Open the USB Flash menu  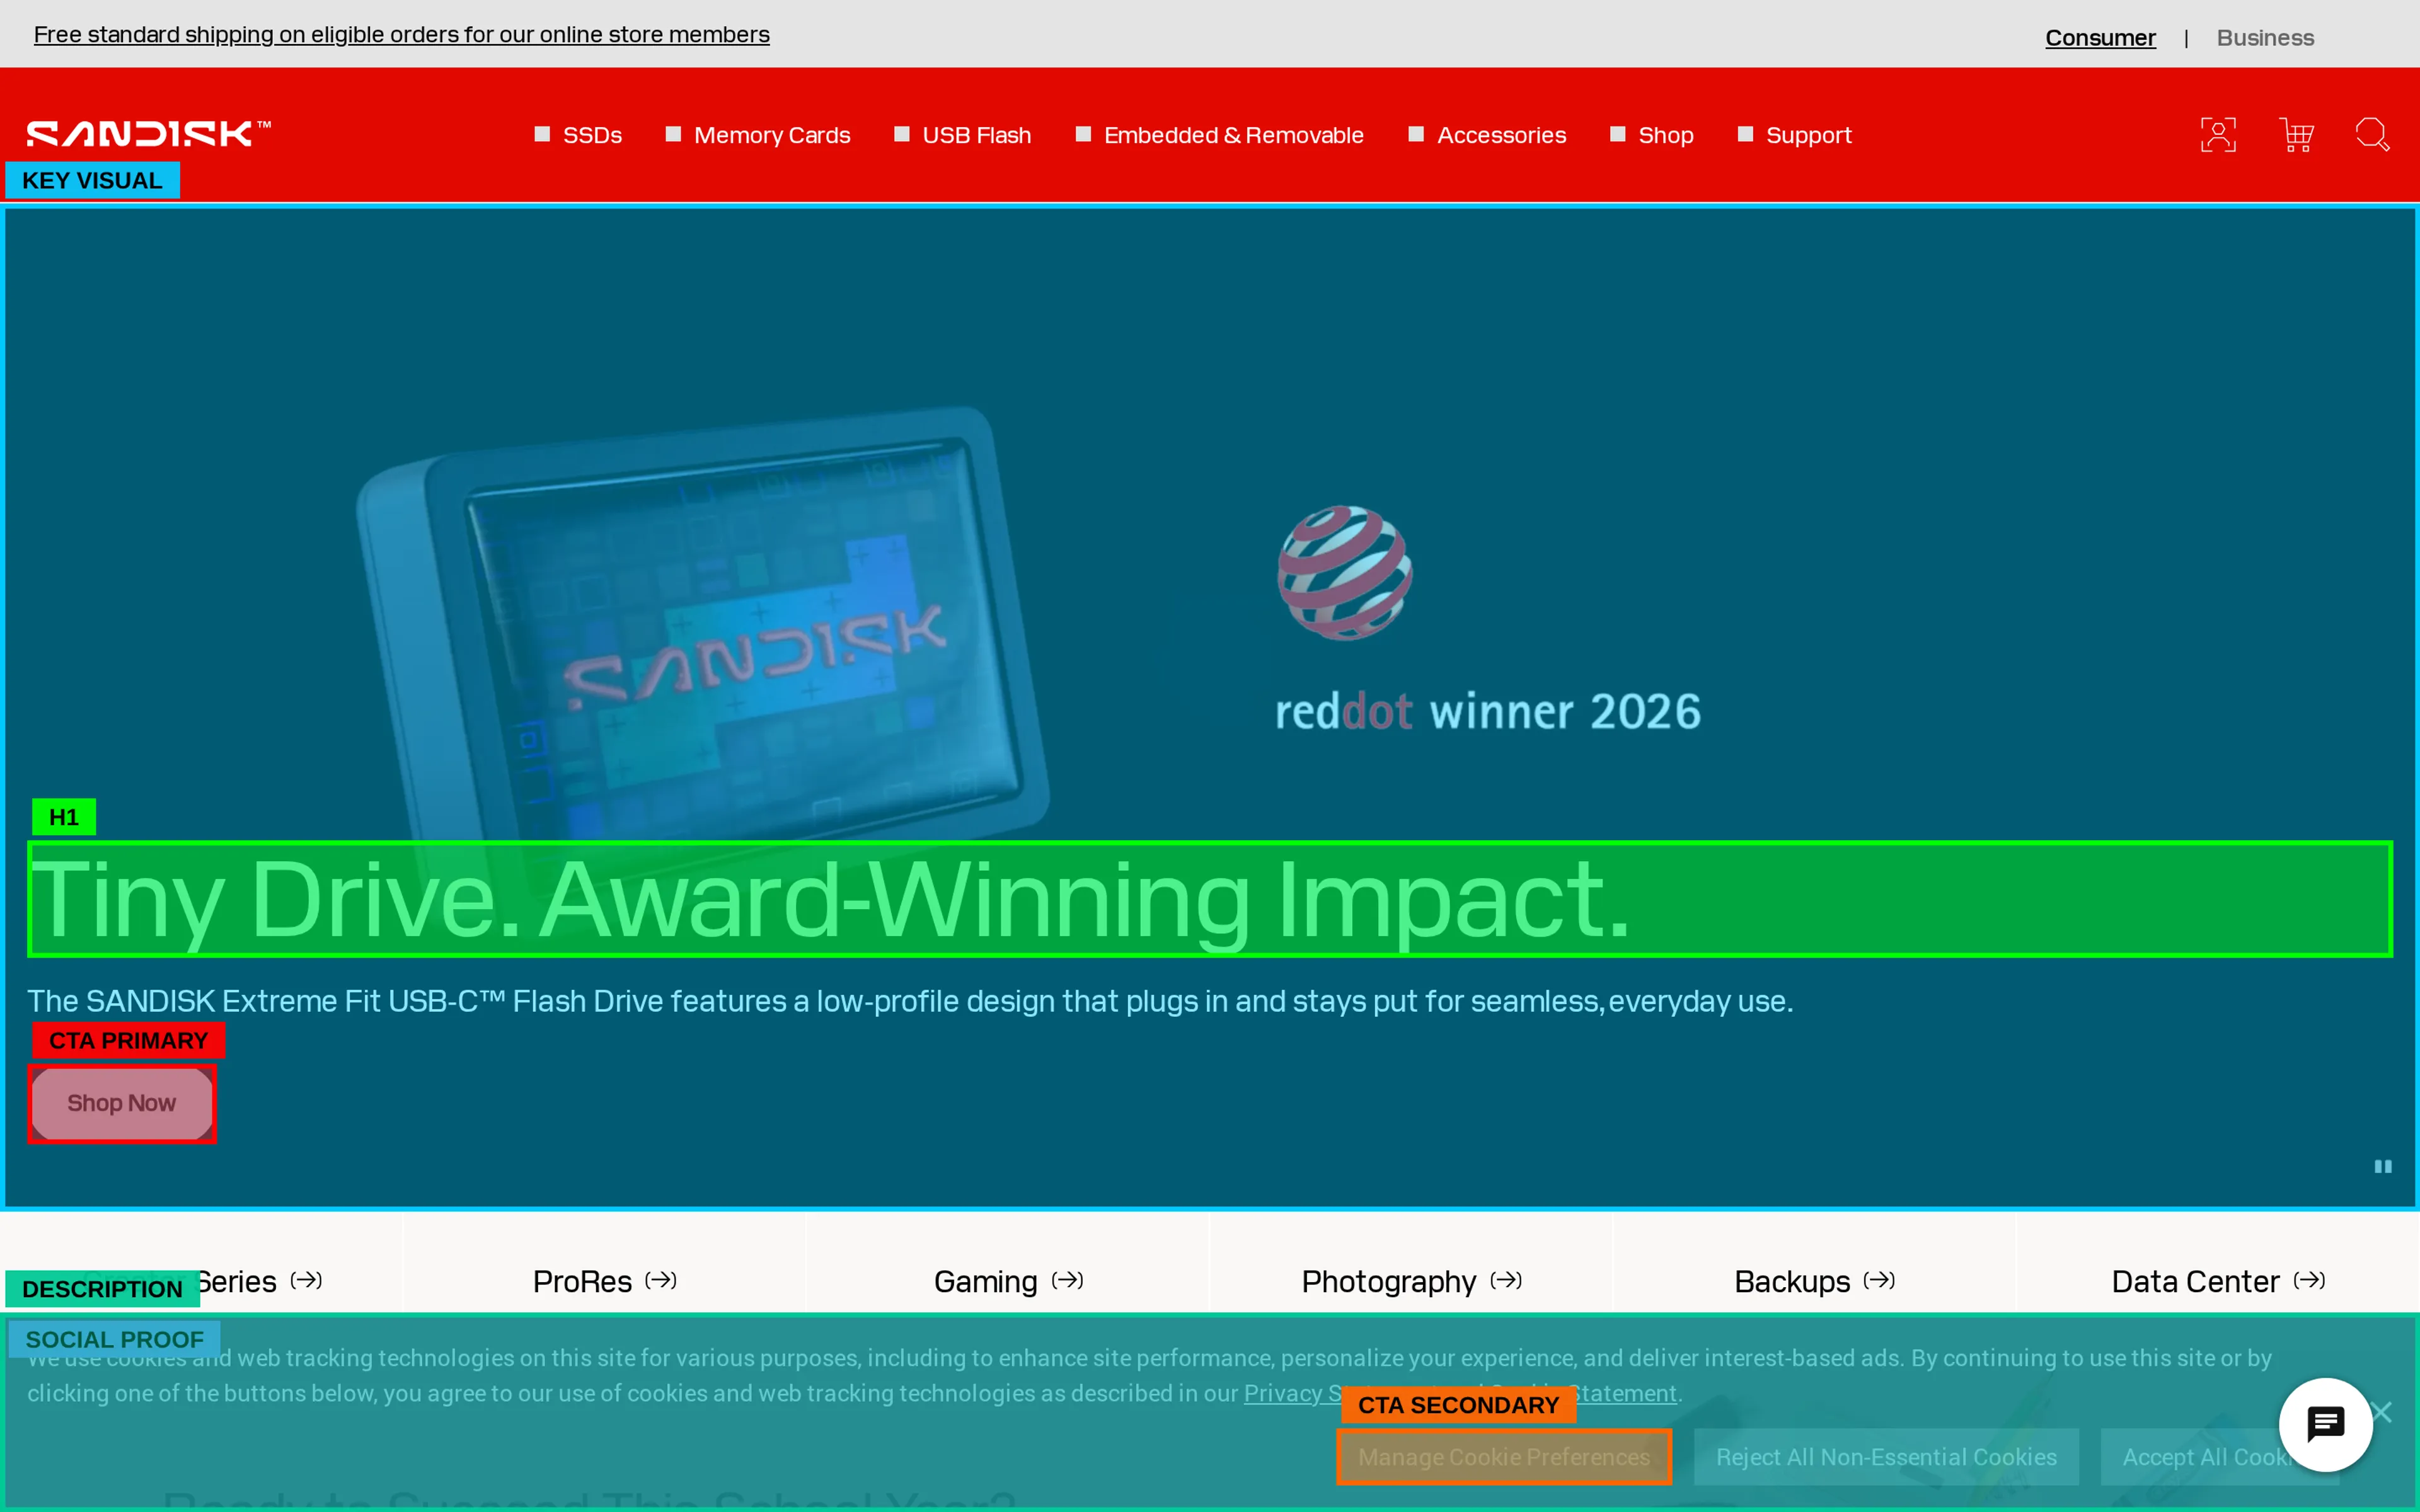[x=962, y=135]
